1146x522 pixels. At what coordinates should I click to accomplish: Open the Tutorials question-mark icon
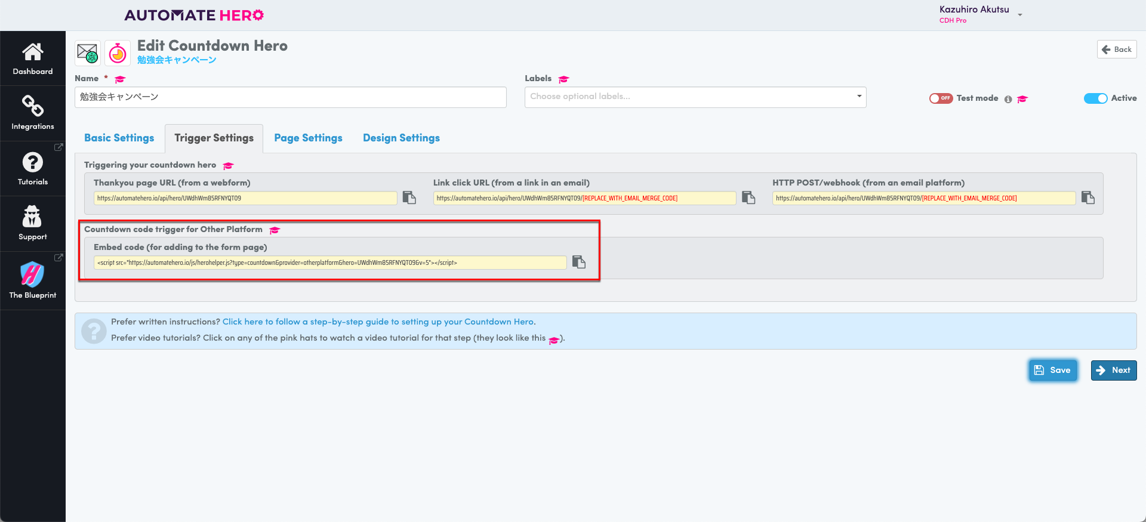[33, 162]
